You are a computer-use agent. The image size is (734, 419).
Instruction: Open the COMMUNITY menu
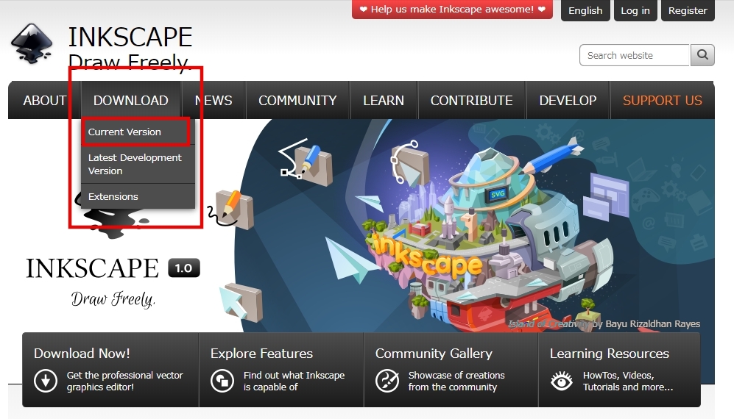[297, 101]
